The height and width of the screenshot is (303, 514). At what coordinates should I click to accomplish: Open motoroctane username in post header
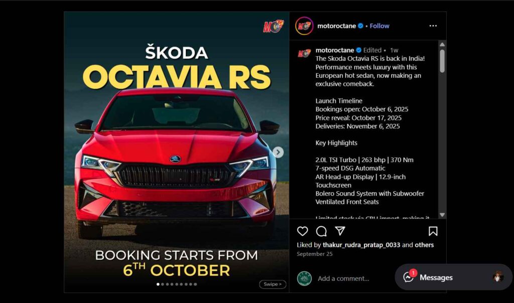[336, 26]
